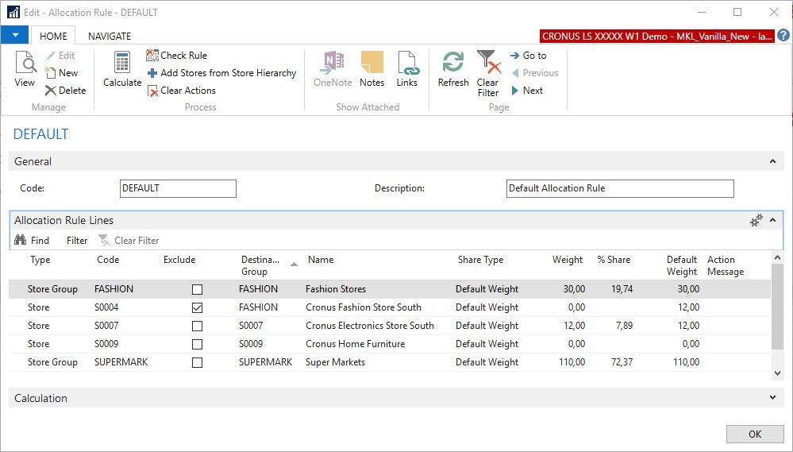Open the blue application menu dropdown
The width and height of the screenshot is (793, 452).
(14, 36)
